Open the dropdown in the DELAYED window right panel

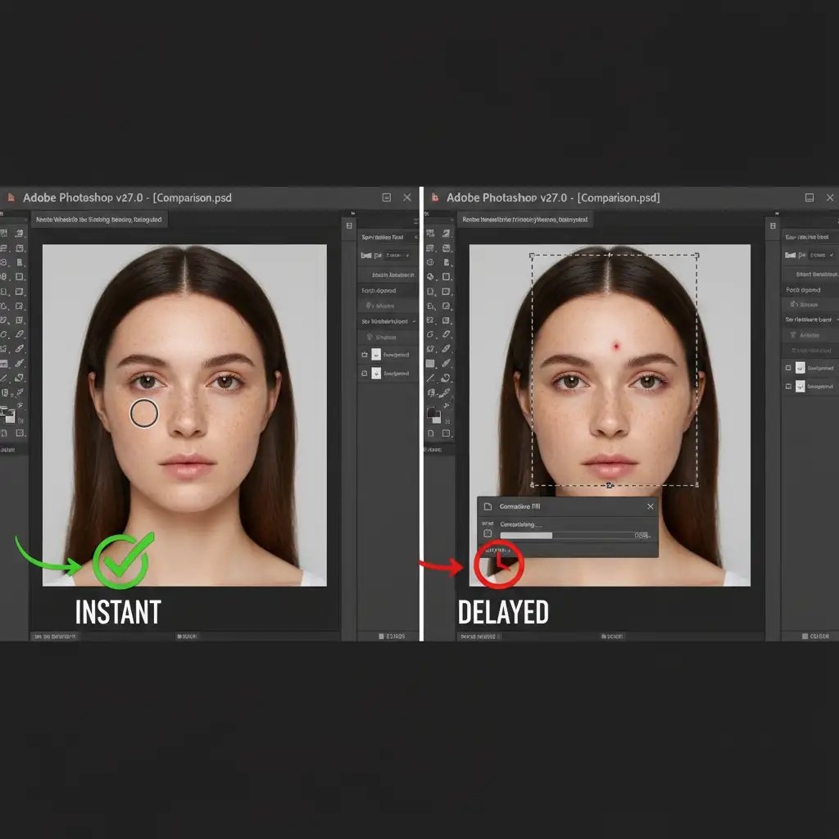pyautogui.click(x=819, y=256)
